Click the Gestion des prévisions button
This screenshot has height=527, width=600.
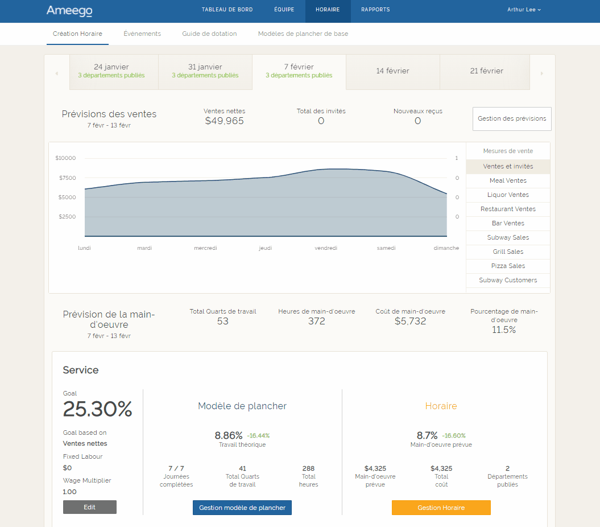click(x=512, y=118)
